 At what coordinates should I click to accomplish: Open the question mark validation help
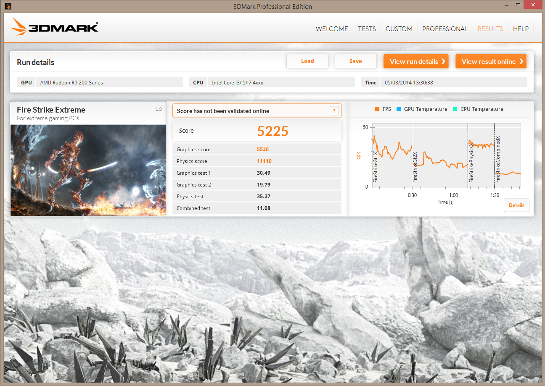tap(334, 111)
